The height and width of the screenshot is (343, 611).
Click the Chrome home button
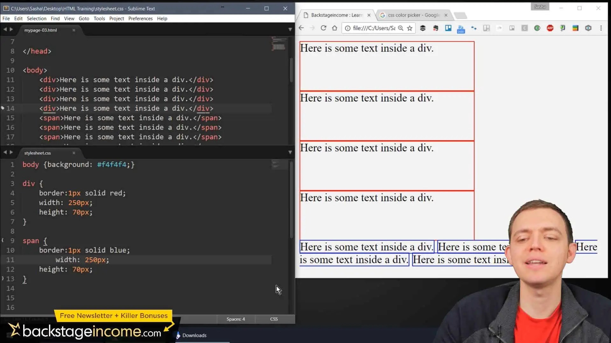[x=334, y=28]
